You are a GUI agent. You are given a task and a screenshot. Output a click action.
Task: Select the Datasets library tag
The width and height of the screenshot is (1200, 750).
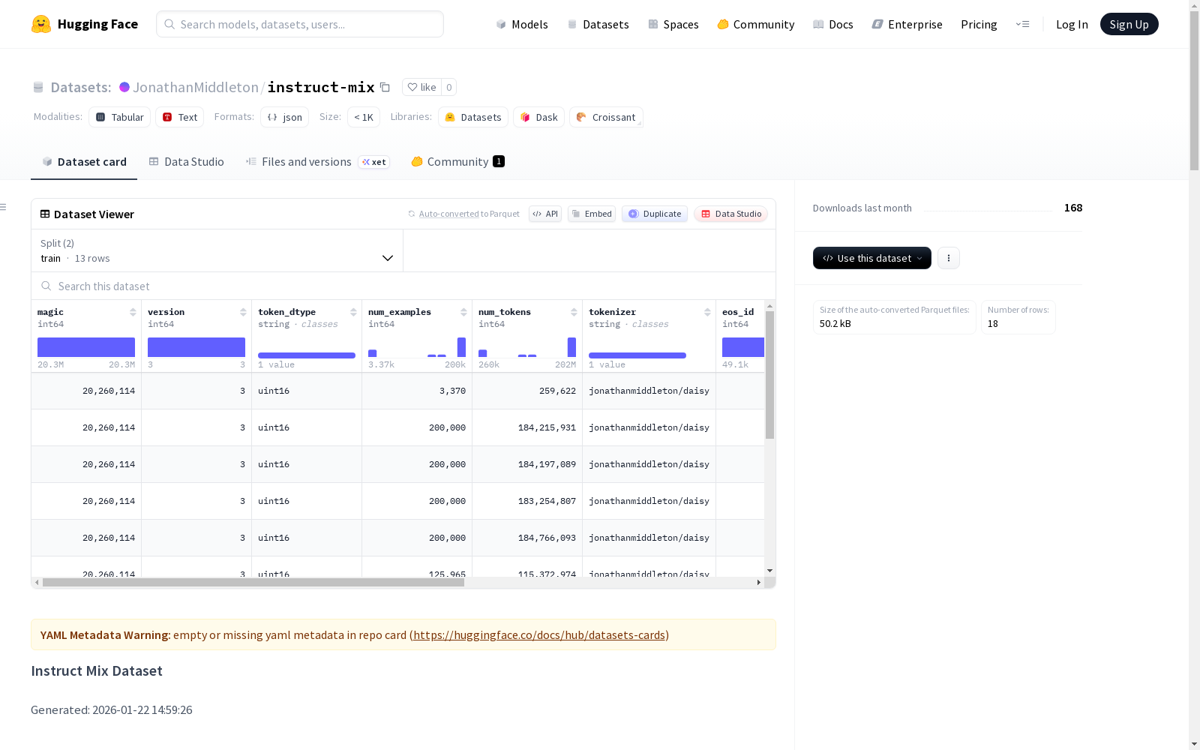click(x=473, y=117)
